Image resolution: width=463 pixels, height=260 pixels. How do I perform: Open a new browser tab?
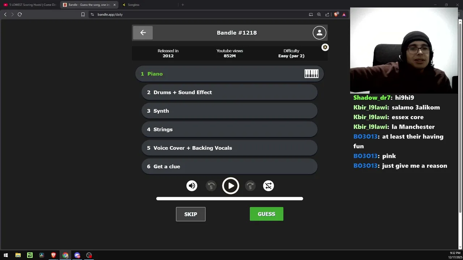pos(183,5)
